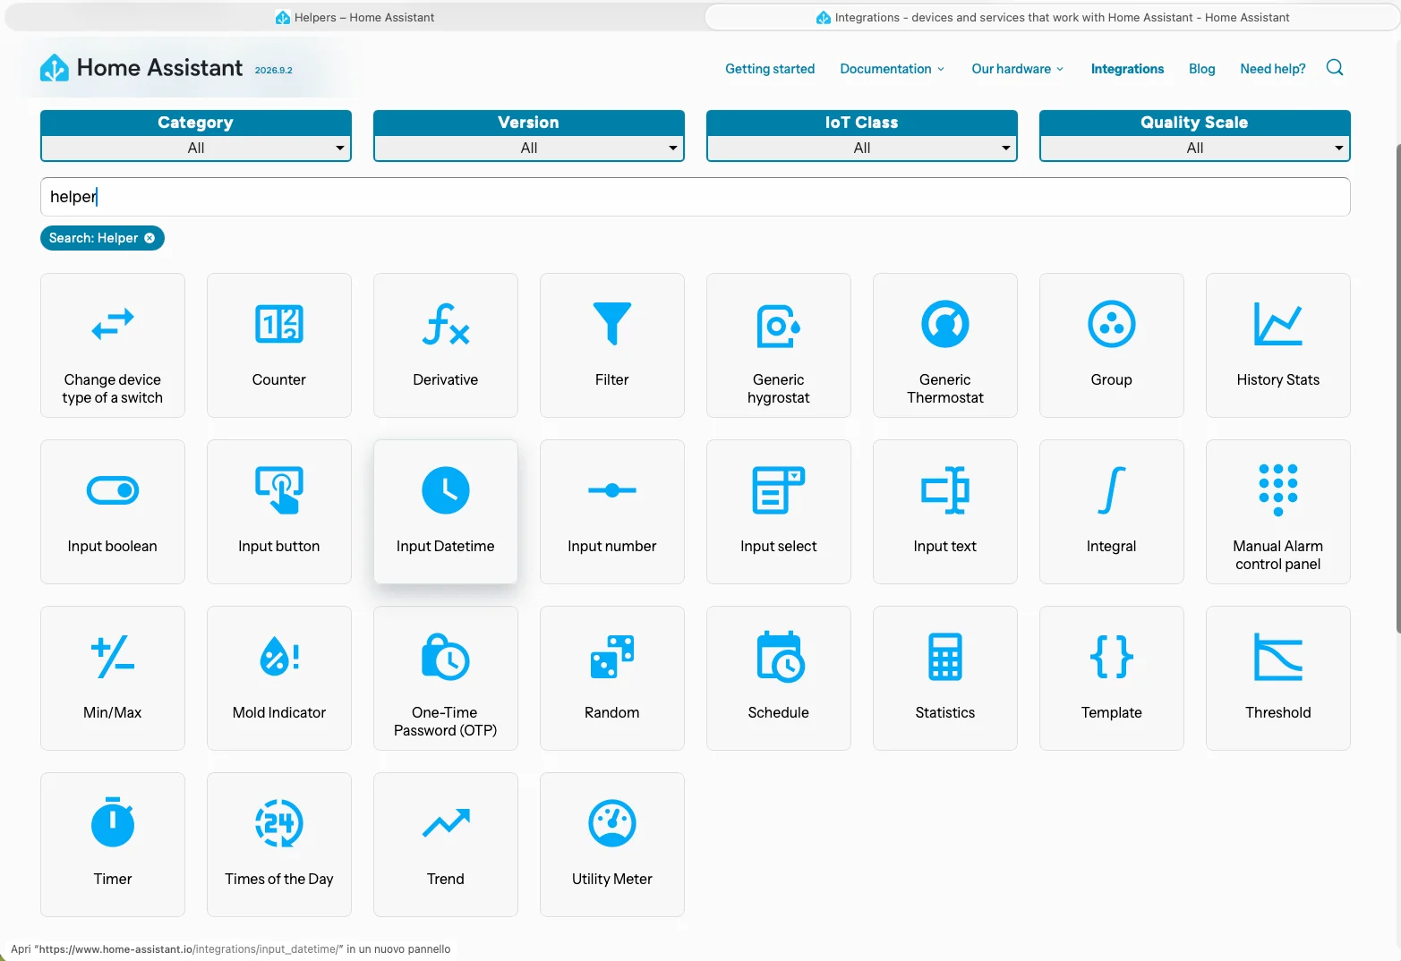Open the Change device type of a switch icon
Screen dimensions: 1401x961
pos(113,324)
